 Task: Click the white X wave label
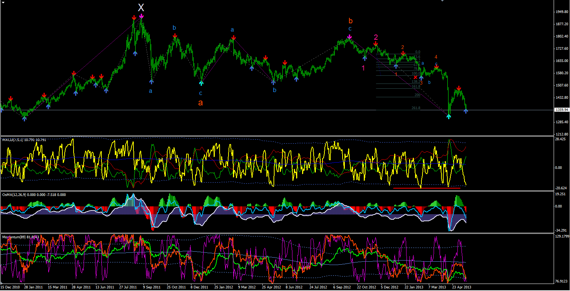(x=141, y=7)
